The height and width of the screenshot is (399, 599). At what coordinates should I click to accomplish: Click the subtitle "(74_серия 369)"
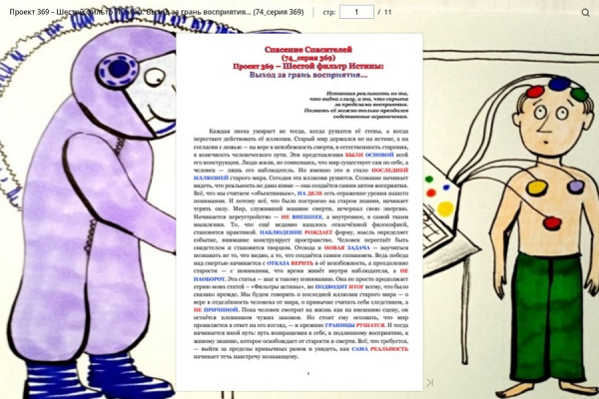point(308,58)
